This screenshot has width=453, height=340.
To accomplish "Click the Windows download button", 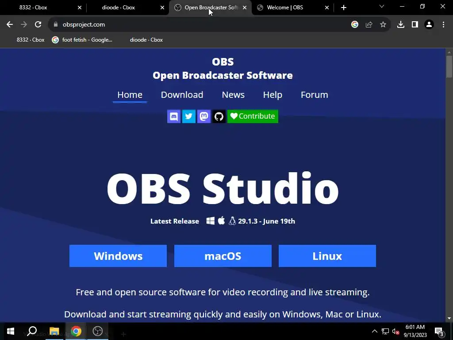I will pyautogui.click(x=118, y=256).
